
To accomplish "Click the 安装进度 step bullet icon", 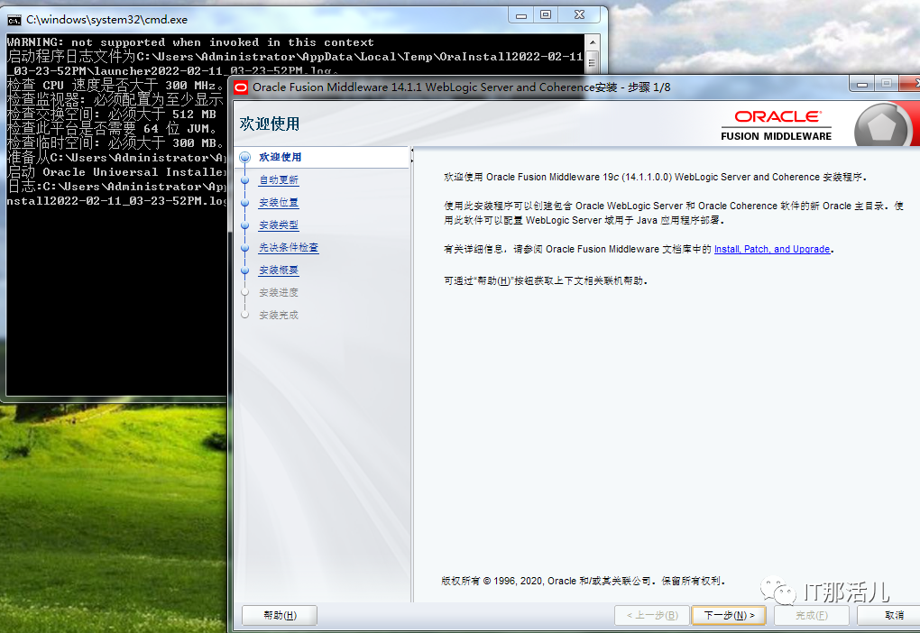I will pos(245,292).
